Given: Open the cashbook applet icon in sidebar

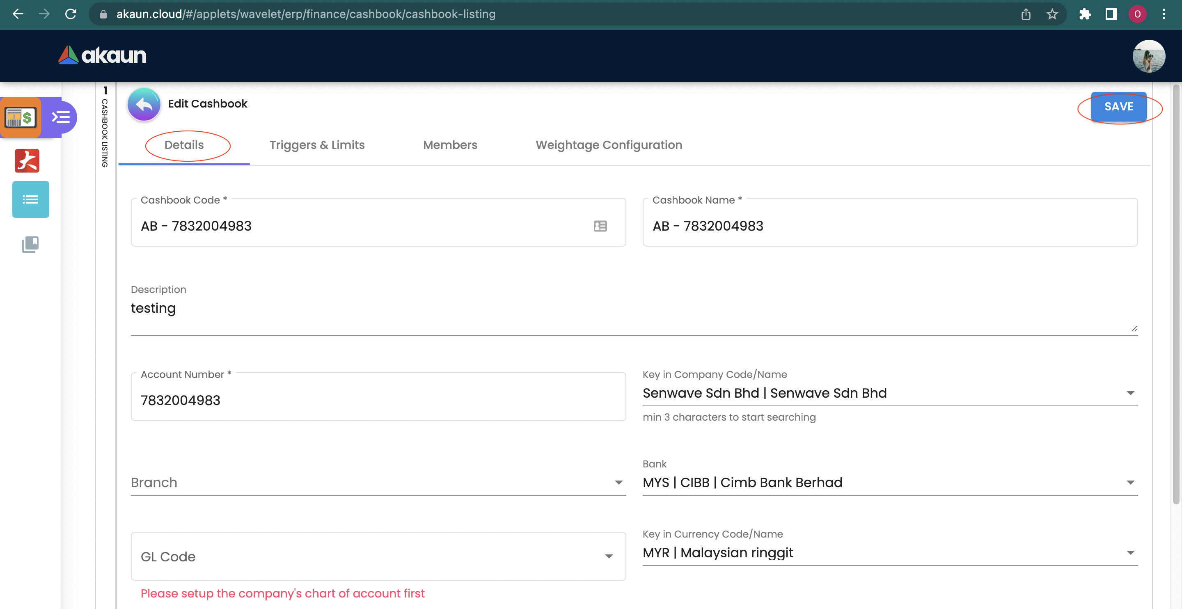Looking at the screenshot, I should click(x=21, y=117).
